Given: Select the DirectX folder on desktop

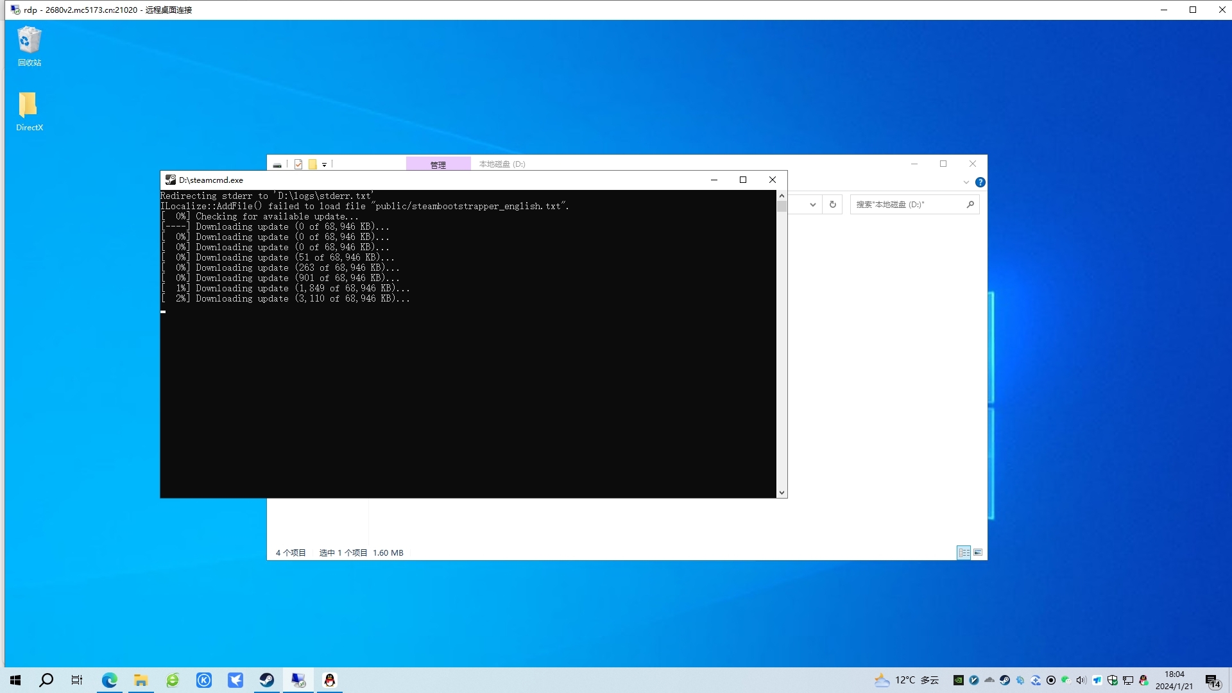Looking at the screenshot, I should (x=29, y=107).
